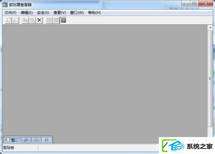
Task: Maximize the 剪贴簿查看器 window
Action: point(194,4)
